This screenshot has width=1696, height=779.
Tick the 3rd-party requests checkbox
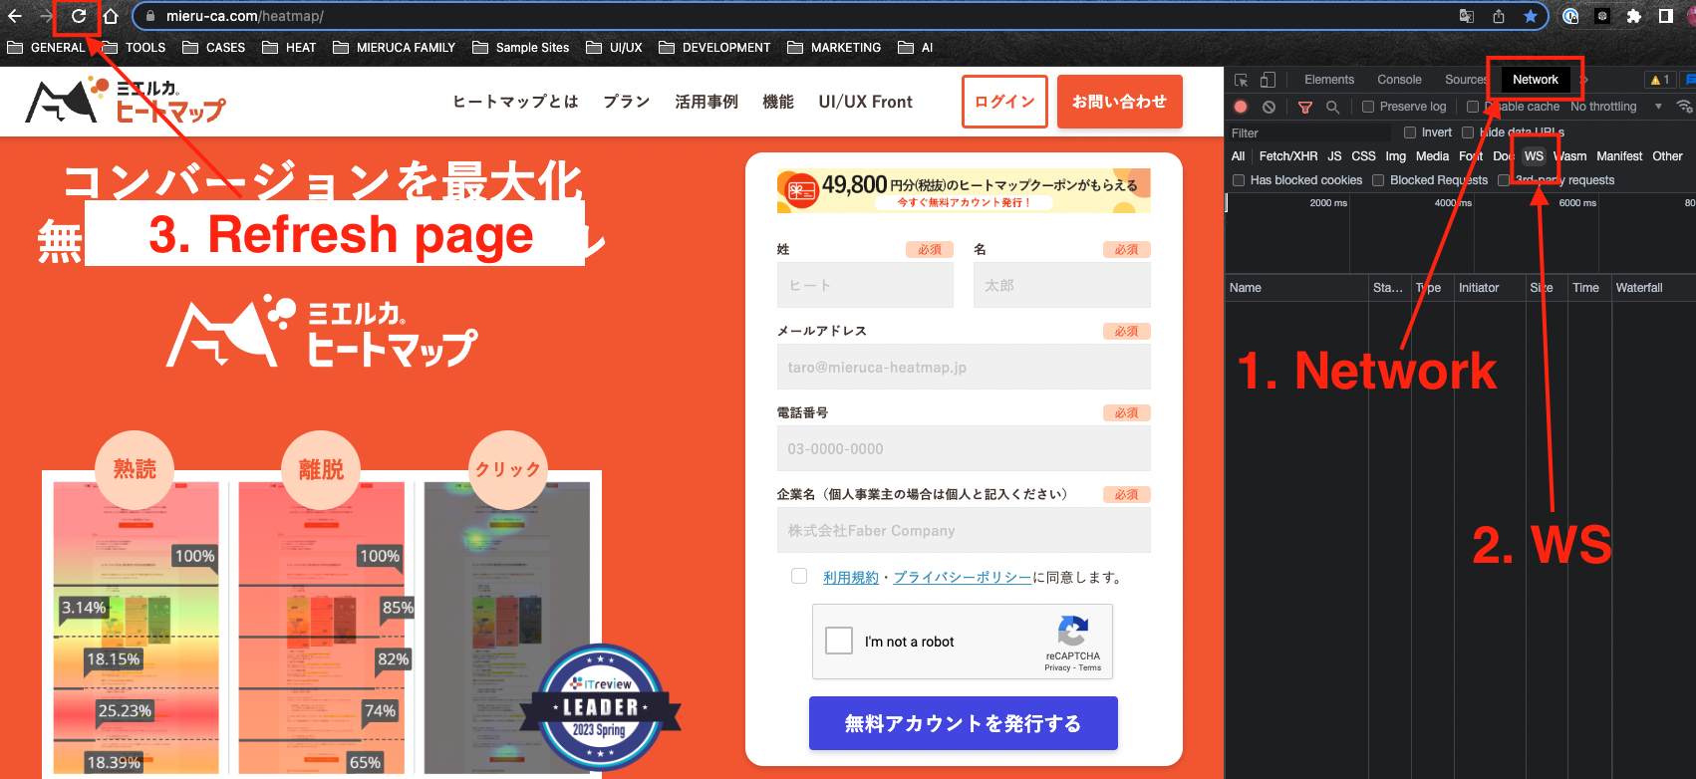[x=1504, y=180]
